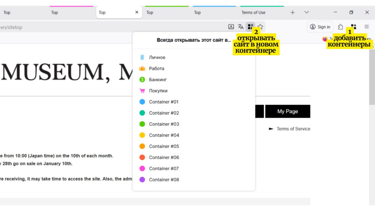This screenshot has height=211, width=375.
Task: Choose Container #05 from the list
Action: tap(194, 147)
